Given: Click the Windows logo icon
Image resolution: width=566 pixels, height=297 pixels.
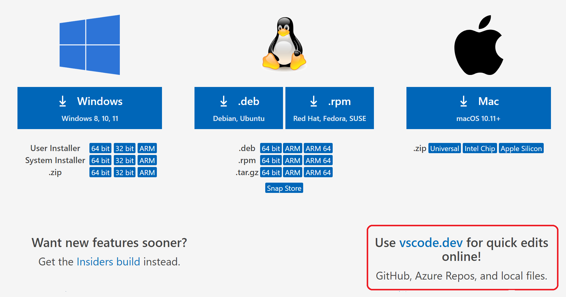Looking at the screenshot, I should click(89, 45).
